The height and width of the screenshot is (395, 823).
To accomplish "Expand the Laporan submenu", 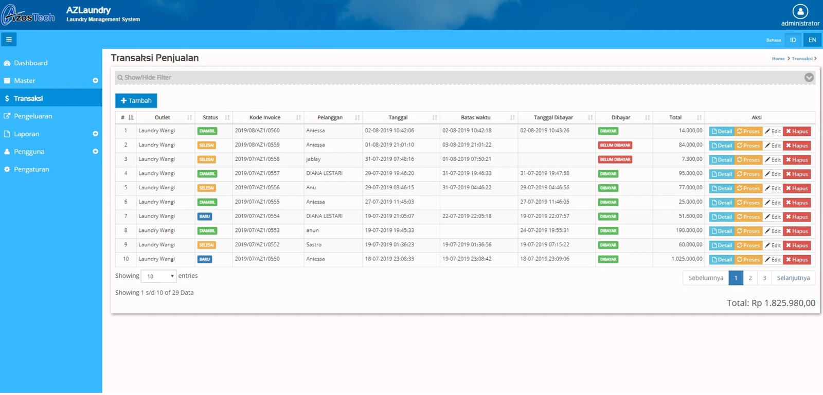I will [x=95, y=134].
